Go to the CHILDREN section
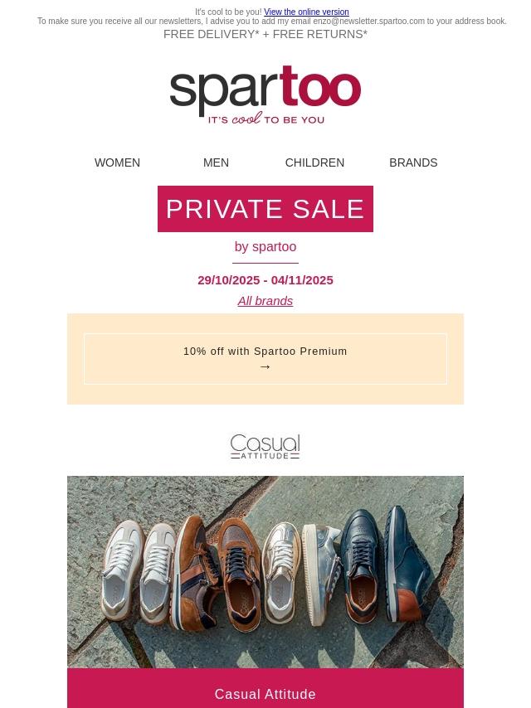The image size is (531, 708). [x=314, y=162]
